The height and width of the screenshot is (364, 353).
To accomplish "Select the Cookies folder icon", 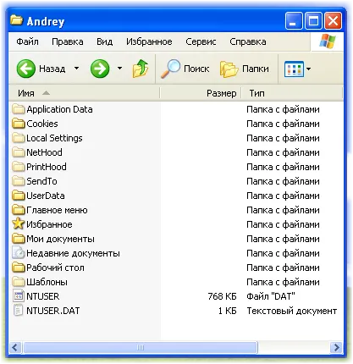I will [19, 124].
